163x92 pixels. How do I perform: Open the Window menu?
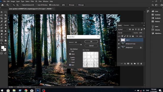coord(46,1)
